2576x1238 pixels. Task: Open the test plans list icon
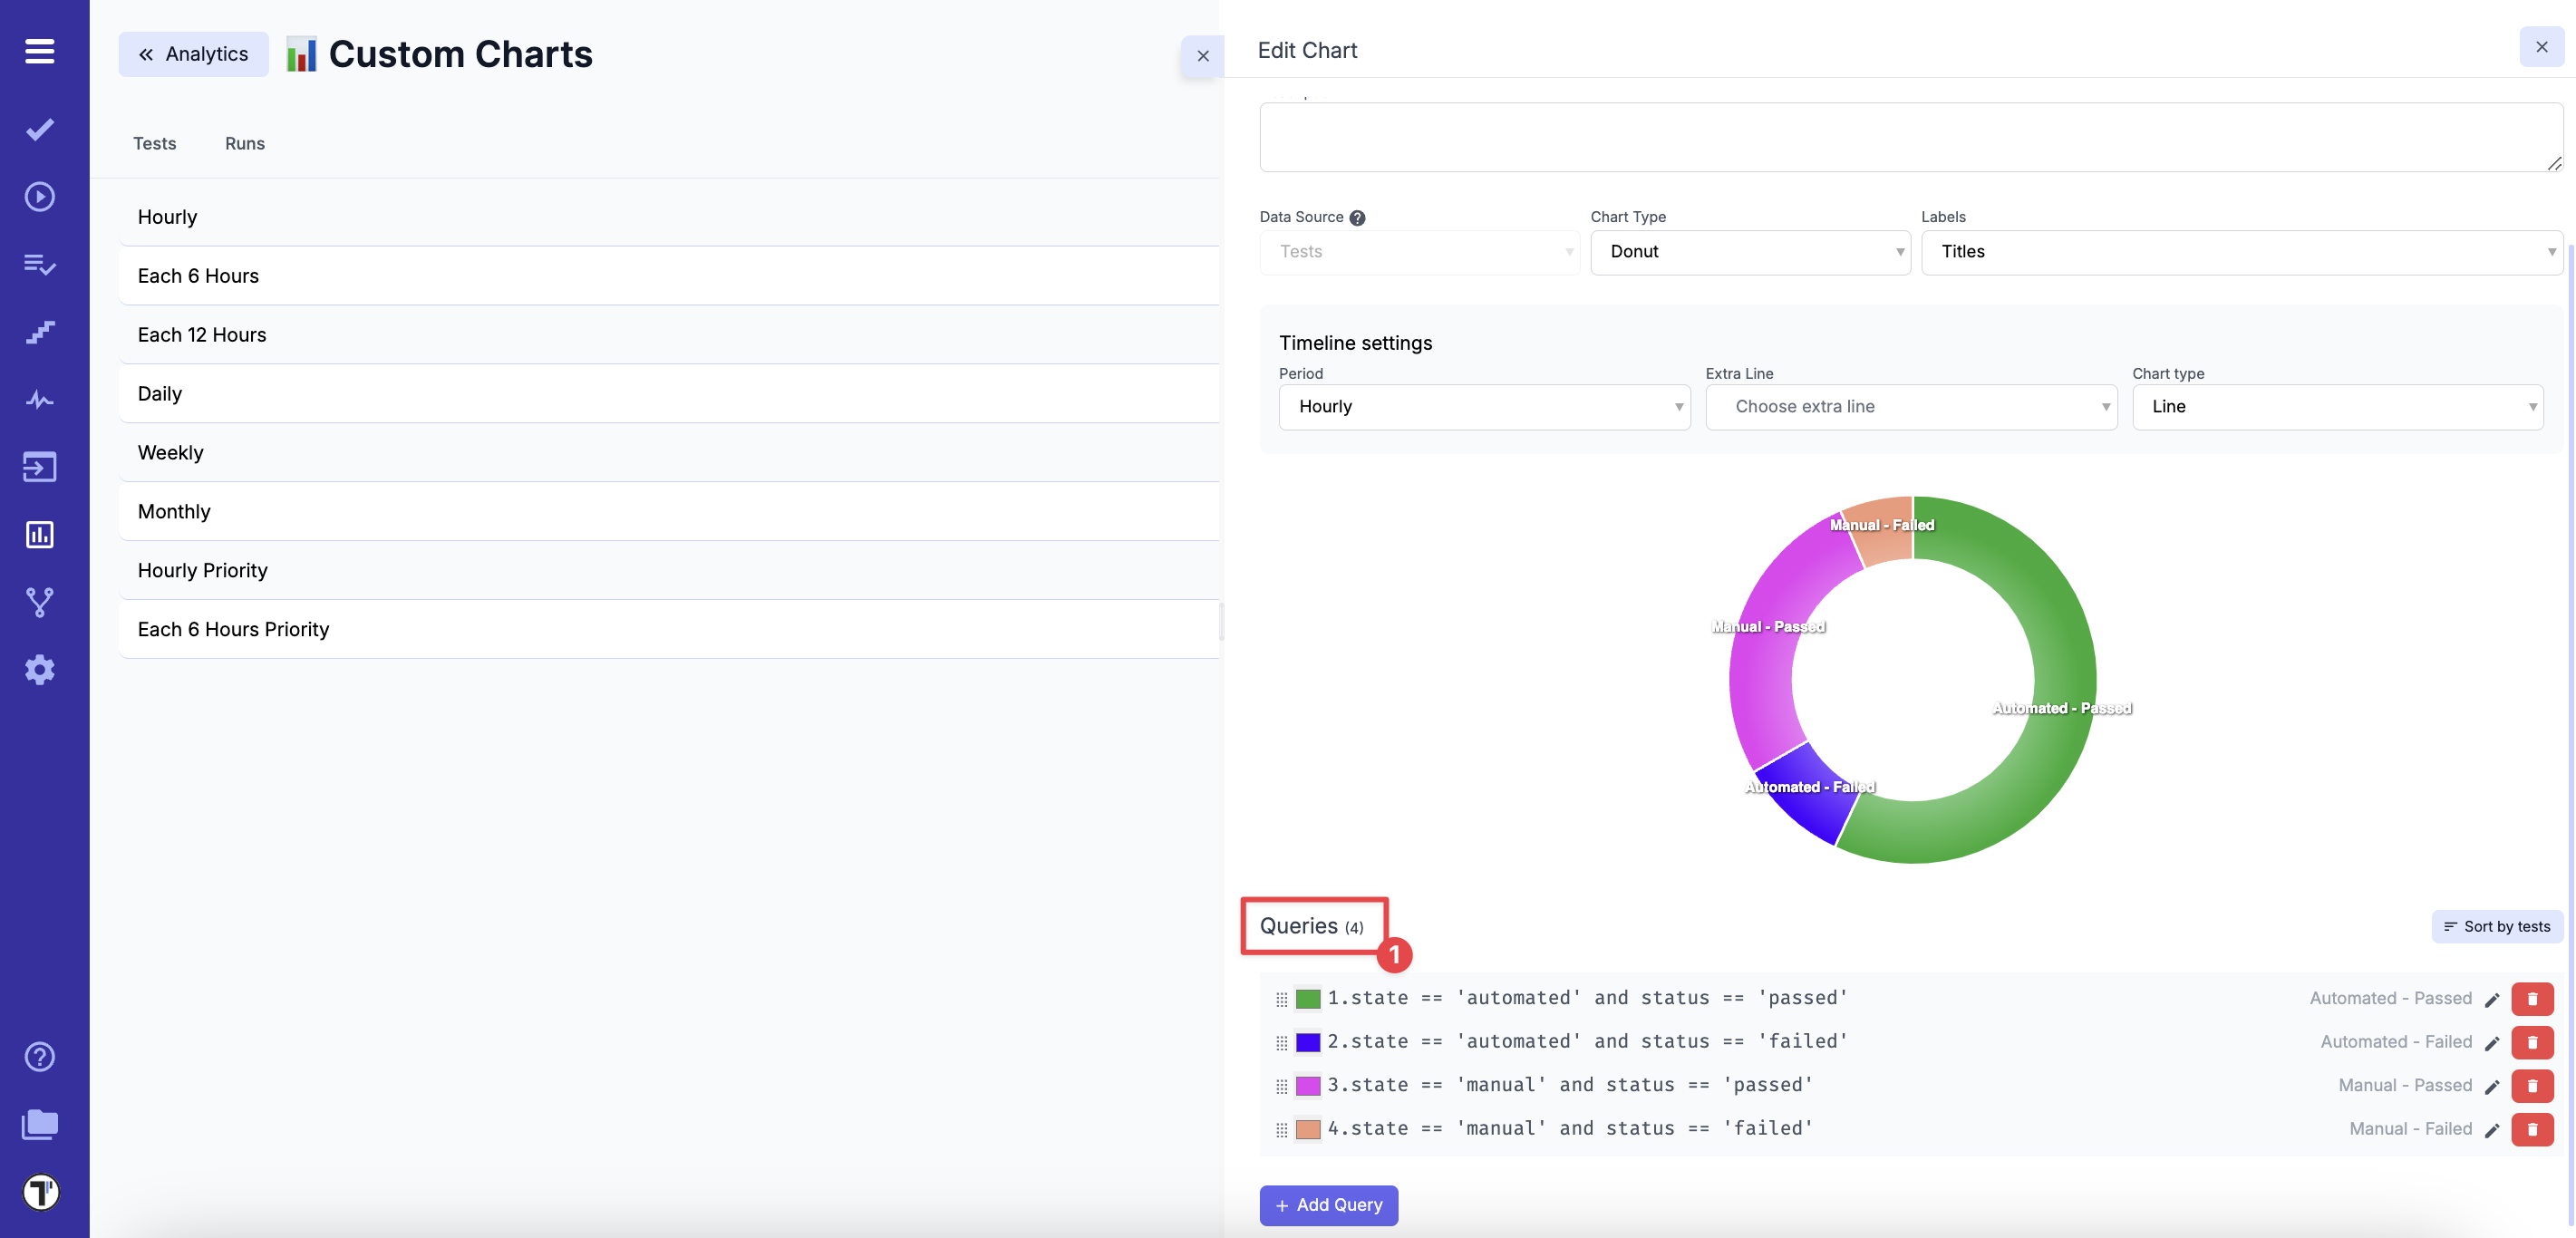pos(39,264)
